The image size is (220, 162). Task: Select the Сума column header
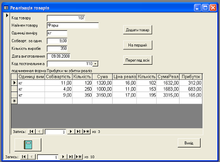point(103,77)
